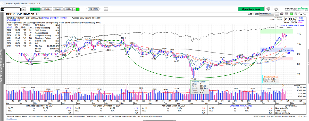
Task: Open the chart view icon
Action: pyautogui.click(x=282, y=14)
